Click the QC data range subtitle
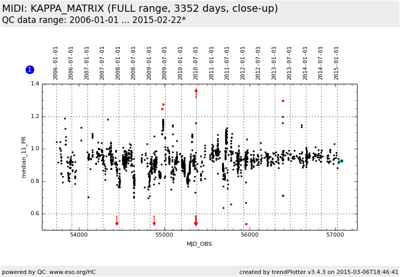The height and width of the screenshot is (277, 400). (94, 20)
